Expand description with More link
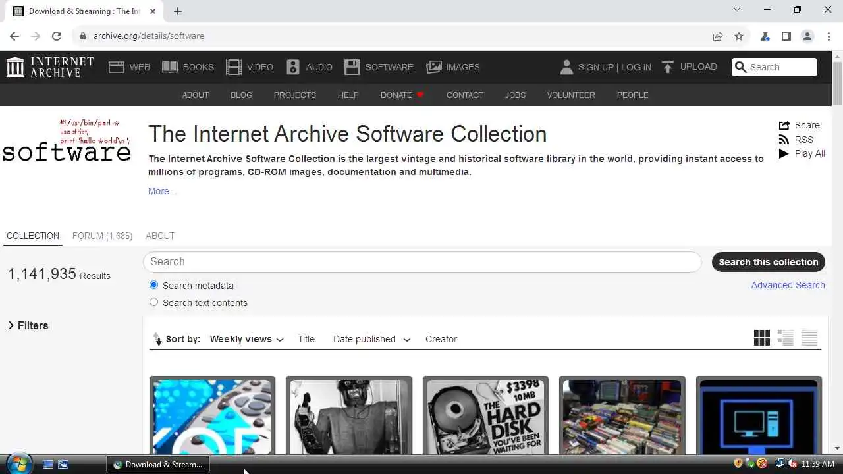This screenshot has width=843, height=474. 162,191
